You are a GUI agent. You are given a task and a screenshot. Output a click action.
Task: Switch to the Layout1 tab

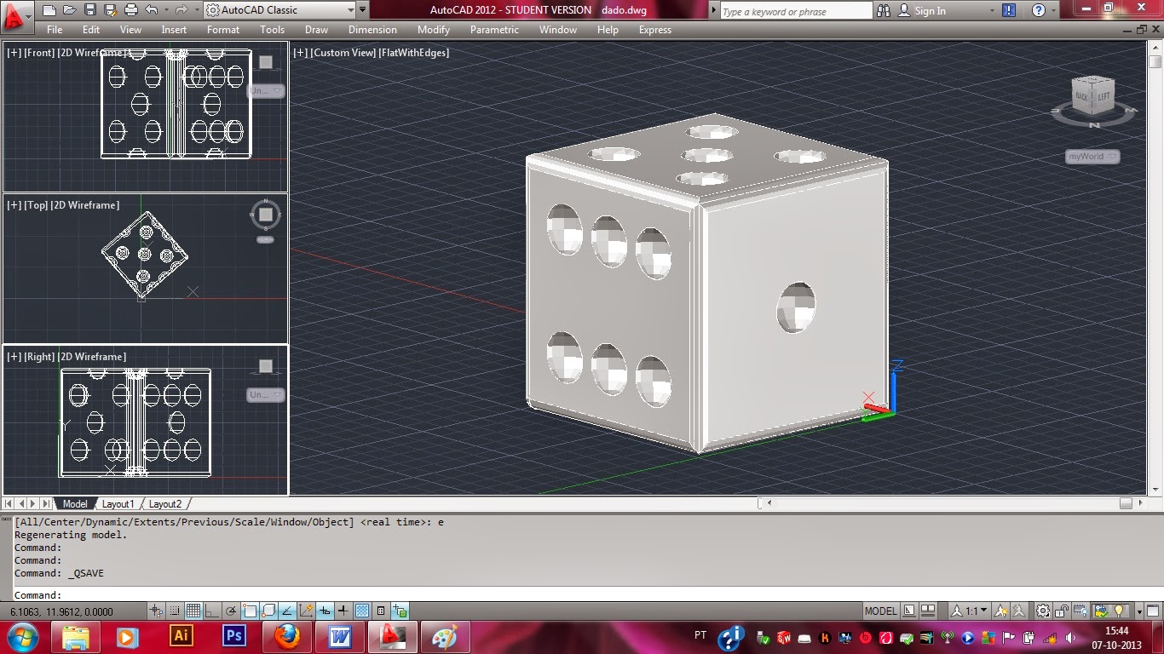pos(118,504)
